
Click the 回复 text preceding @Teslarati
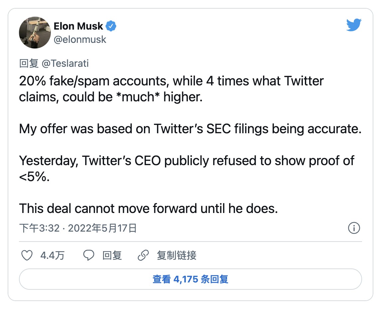[x=29, y=63]
